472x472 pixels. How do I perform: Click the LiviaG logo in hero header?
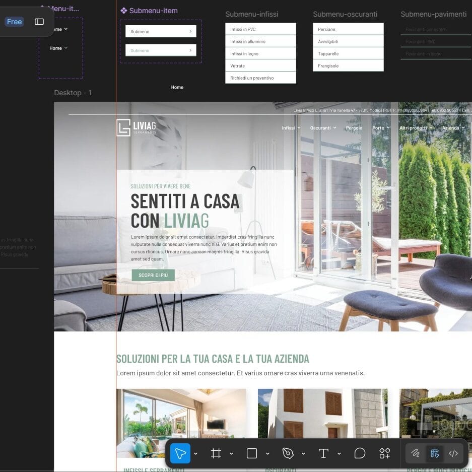137,127
